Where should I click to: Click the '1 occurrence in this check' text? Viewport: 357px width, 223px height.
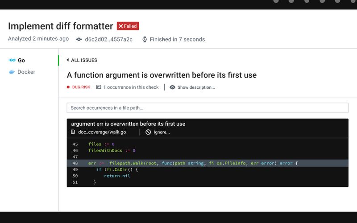[131, 87]
